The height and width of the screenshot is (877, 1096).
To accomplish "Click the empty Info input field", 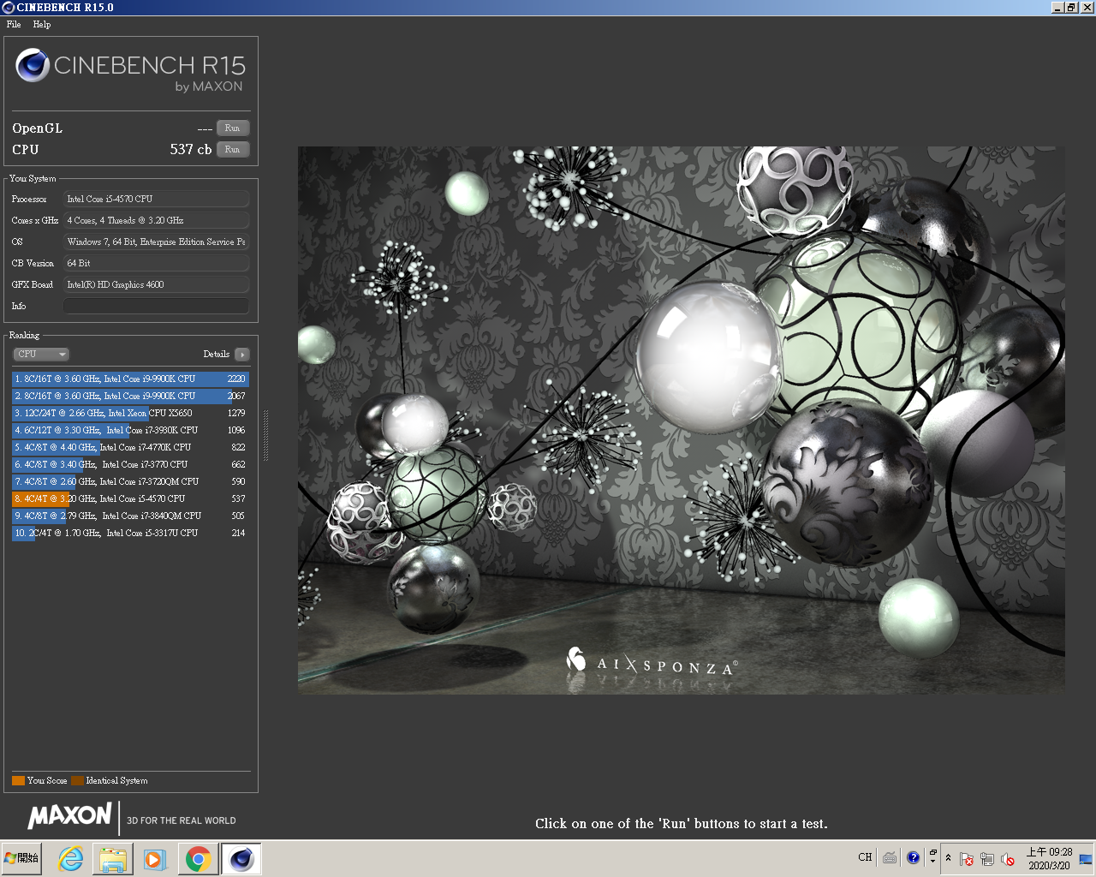I will pos(156,306).
